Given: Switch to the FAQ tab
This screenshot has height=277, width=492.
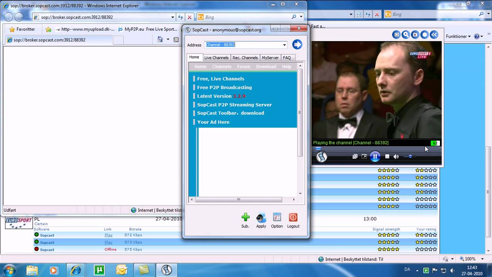Looking at the screenshot, I should (x=287, y=58).
